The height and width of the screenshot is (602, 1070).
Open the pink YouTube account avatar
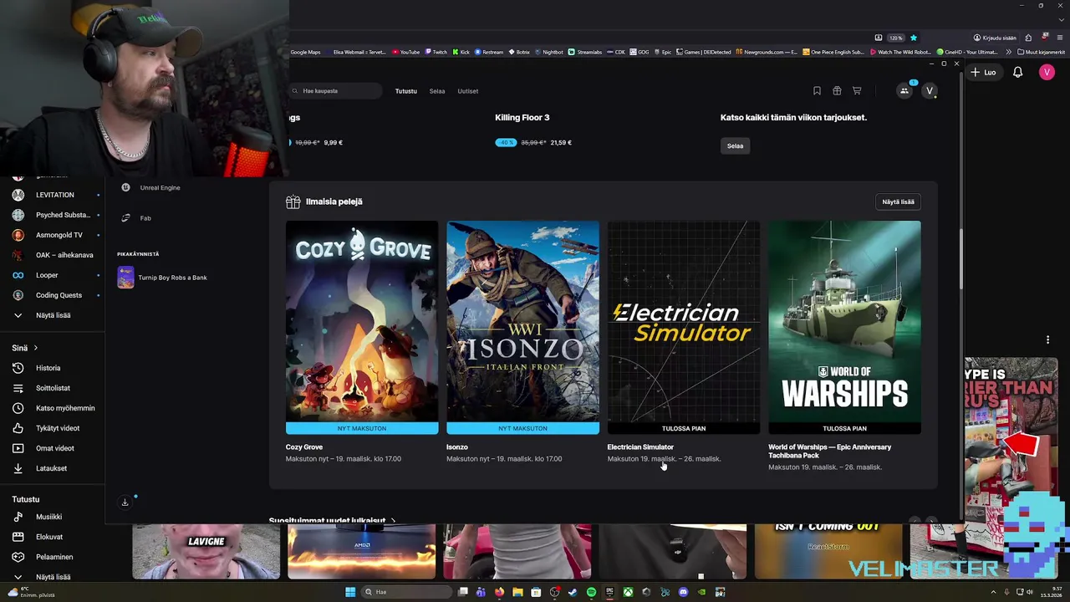point(1047,72)
